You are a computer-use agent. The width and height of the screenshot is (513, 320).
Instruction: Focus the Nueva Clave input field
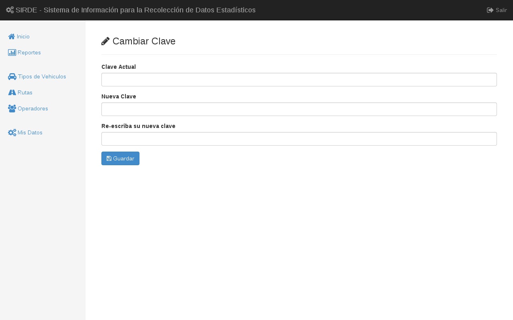pos(299,109)
